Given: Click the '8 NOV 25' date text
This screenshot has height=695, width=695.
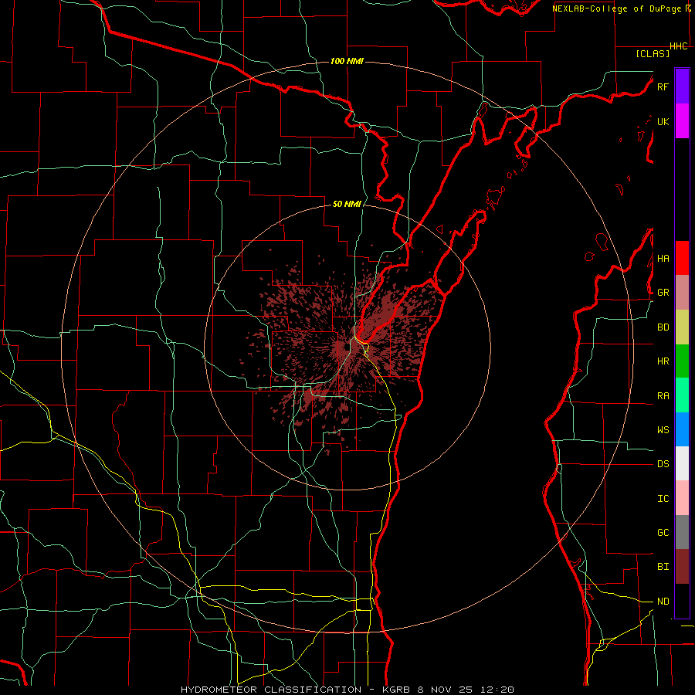Looking at the screenshot, I should click(x=445, y=690).
